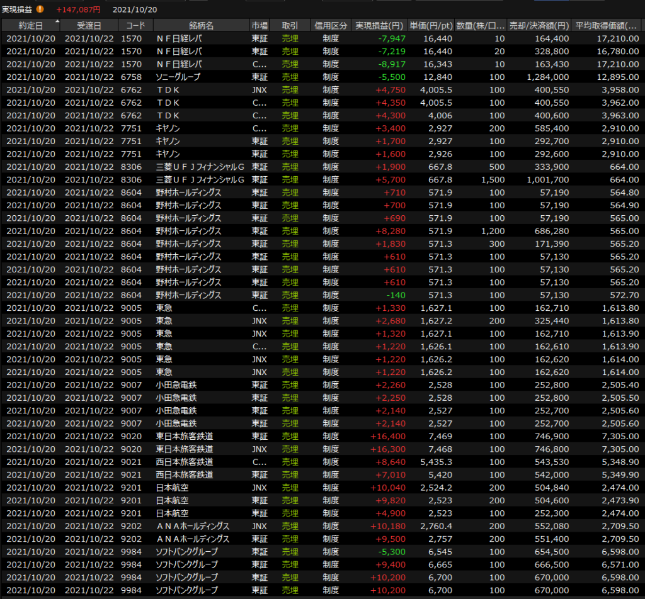Click the 2021/10/20 date beside the total
This screenshot has width=645, height=599.
click(x=135, y=9)
